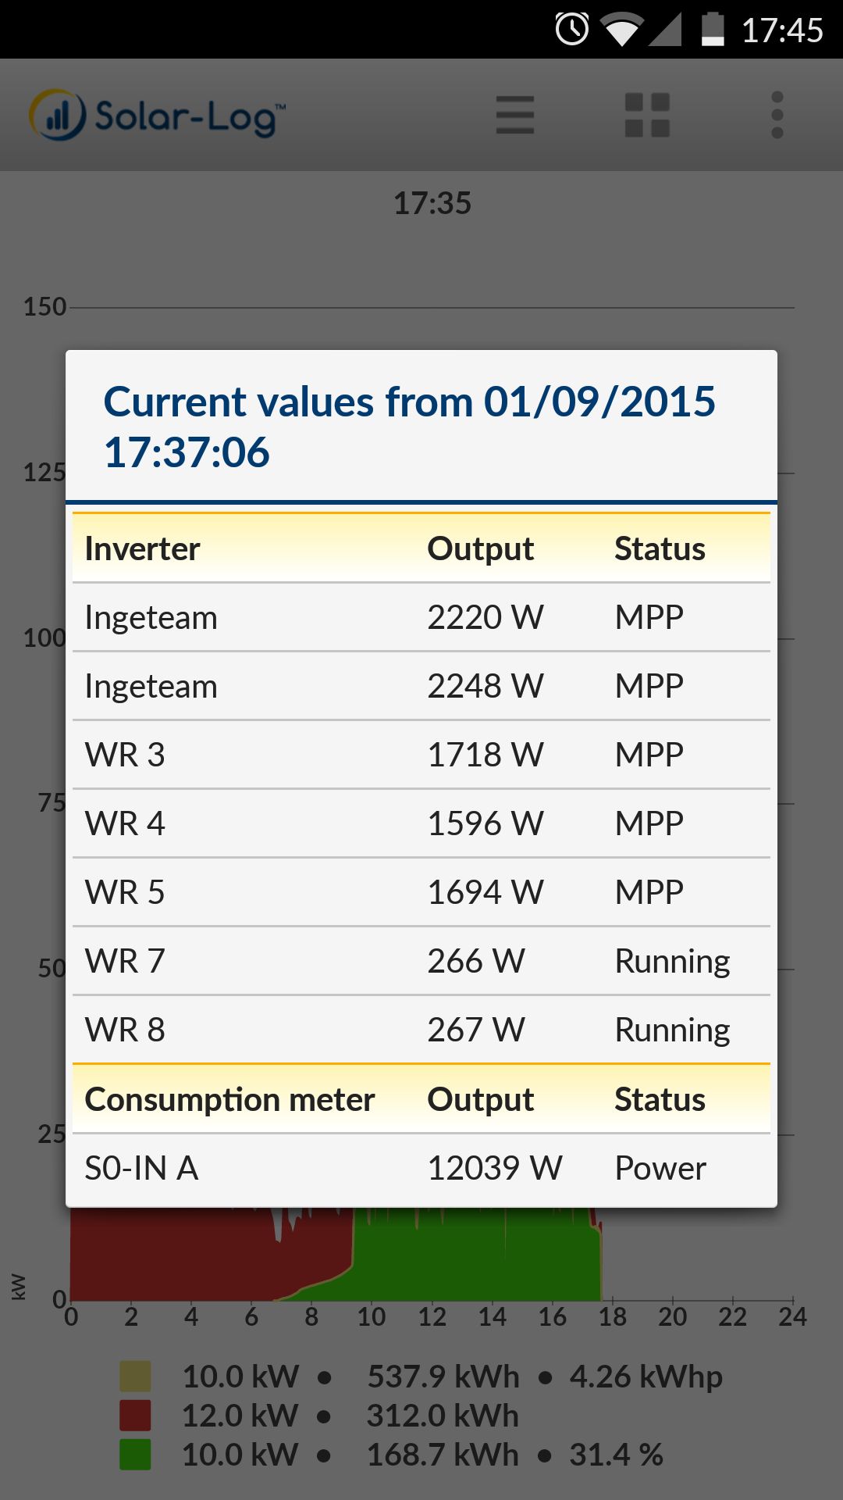The image size is (843, 1500).
Task: Tap the Wi-Fi status icon
Action: pos(621,30)
